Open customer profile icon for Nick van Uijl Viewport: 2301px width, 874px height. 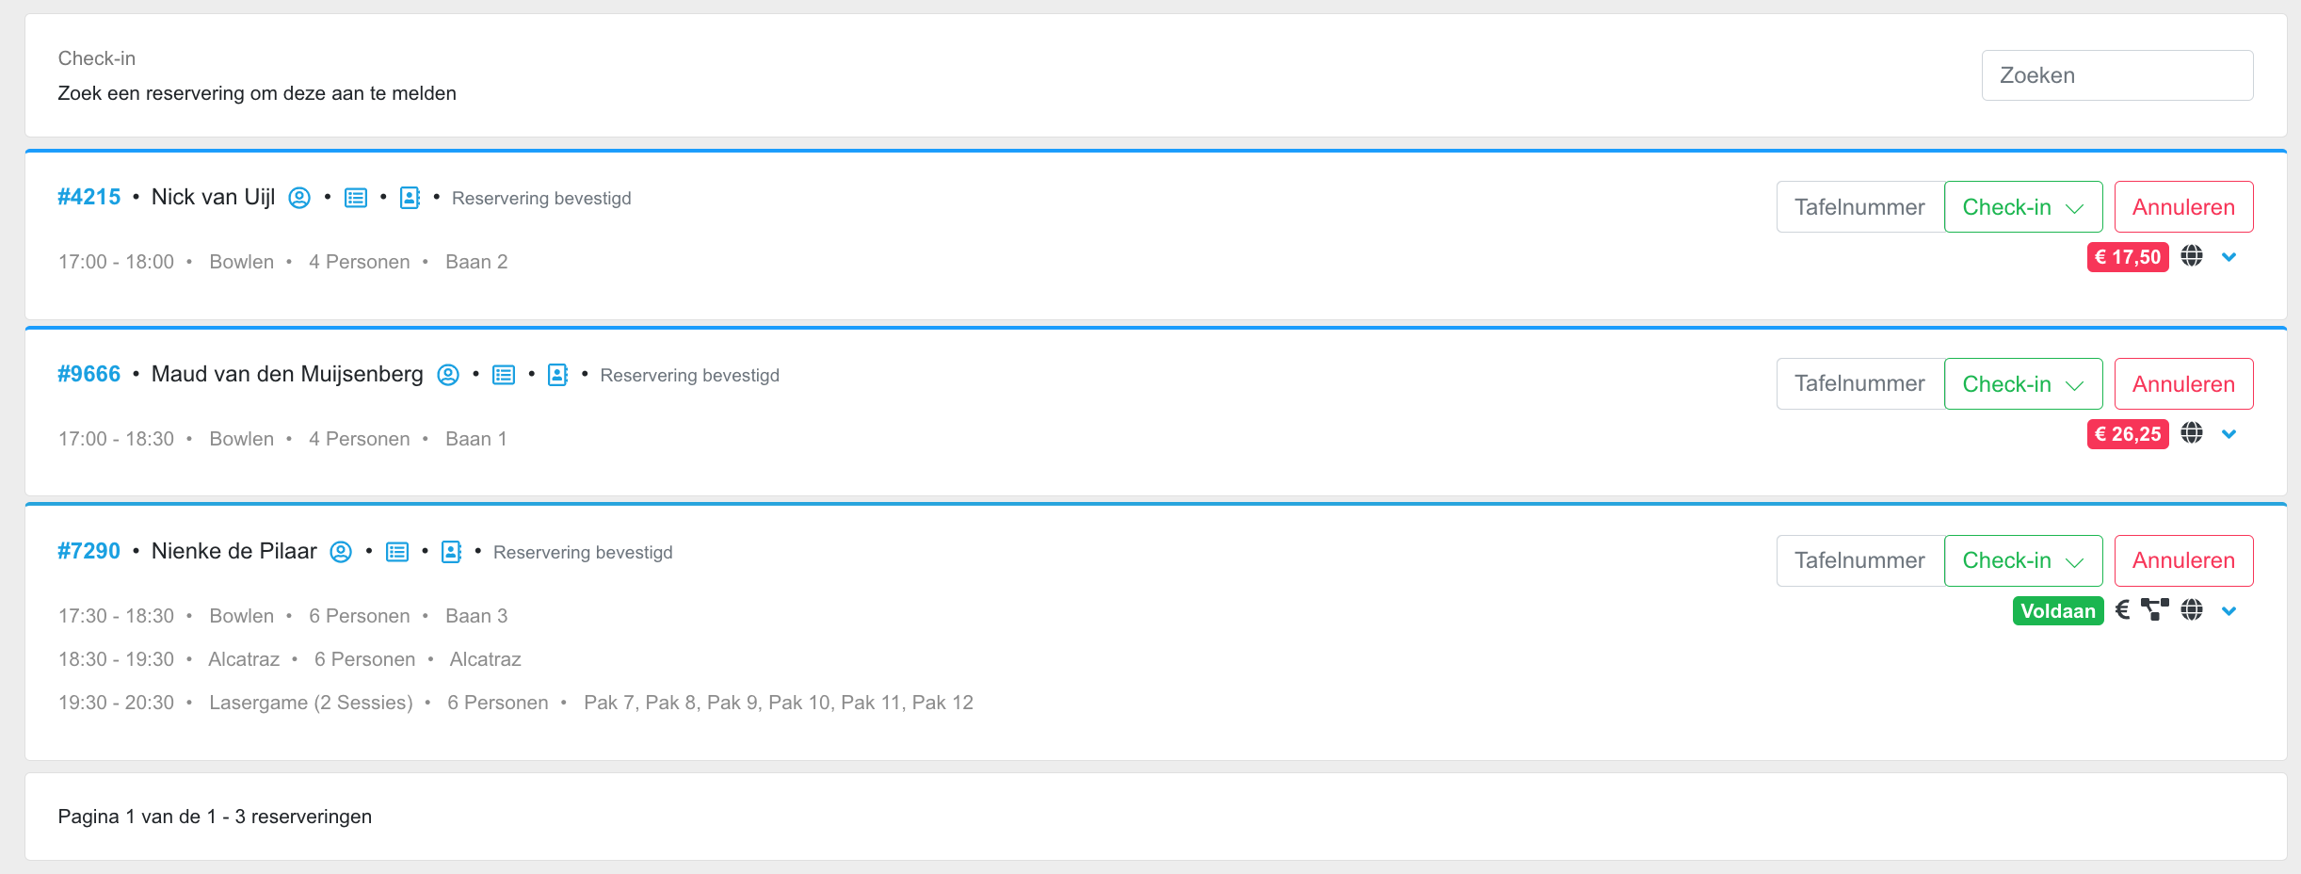pyautogui.click(x=299, y=198)
